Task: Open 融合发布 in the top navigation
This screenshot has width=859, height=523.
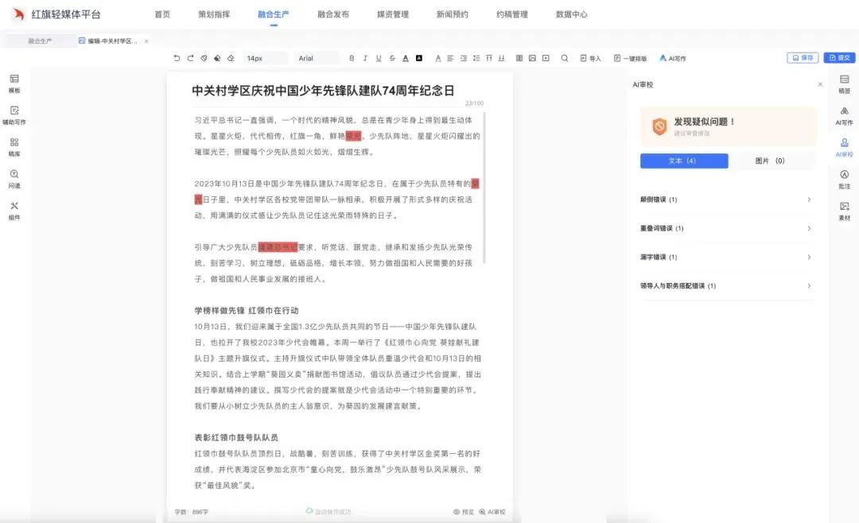Action: click(333, 14)
